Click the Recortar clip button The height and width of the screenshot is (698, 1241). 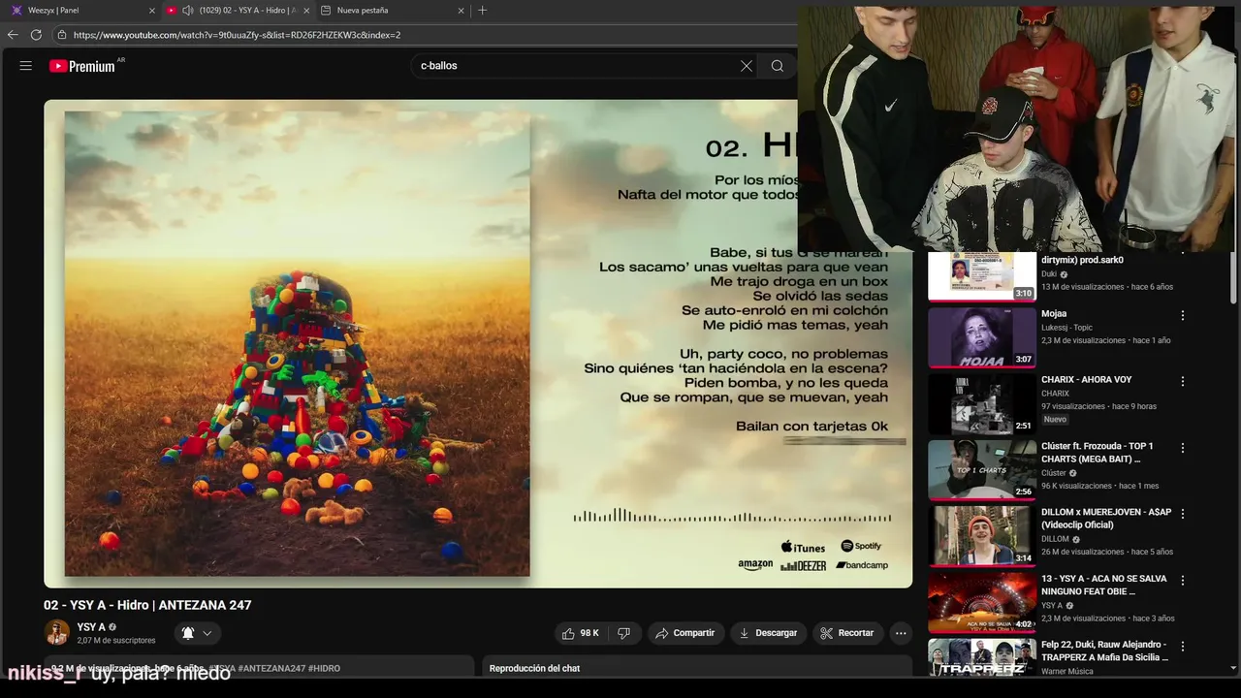(847, 633)
